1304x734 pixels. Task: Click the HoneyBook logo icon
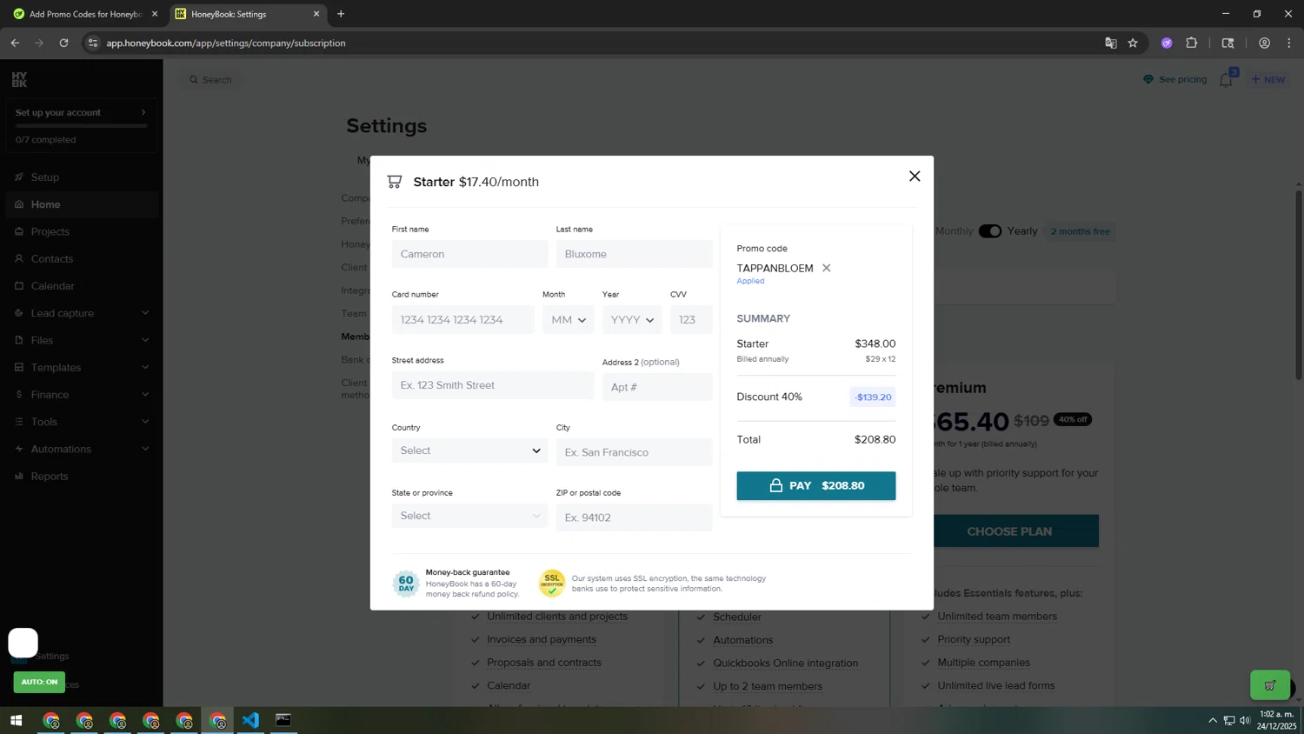(x=19, y=79)
